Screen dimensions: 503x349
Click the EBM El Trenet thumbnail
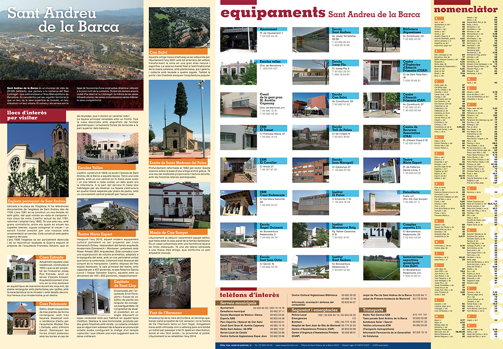tap(238, 138)
